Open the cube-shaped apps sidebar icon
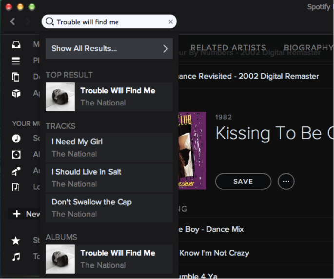334x279 pixels. click(16, 93)
